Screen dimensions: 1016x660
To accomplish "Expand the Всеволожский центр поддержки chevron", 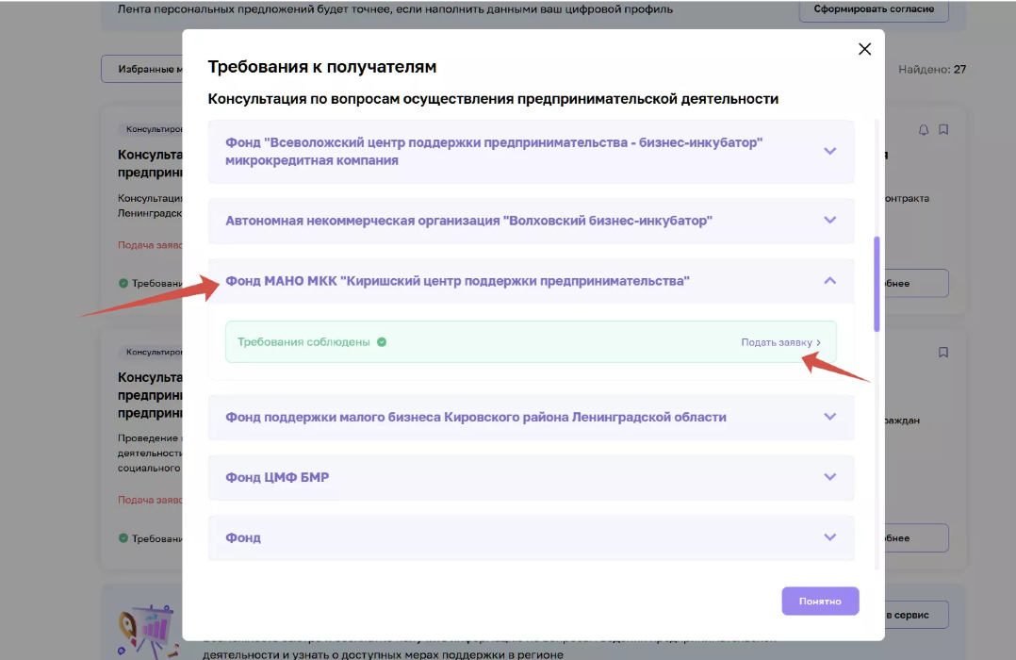I will [x=829, y=151].
